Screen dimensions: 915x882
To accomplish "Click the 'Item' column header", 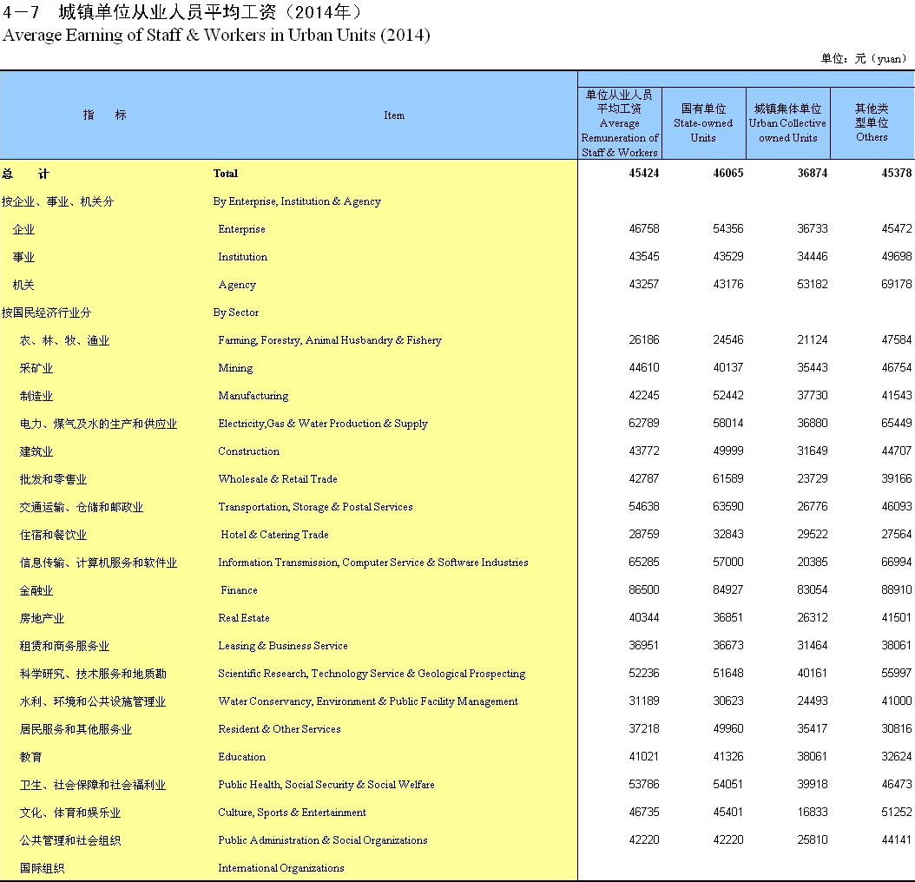I will point(394,115).
